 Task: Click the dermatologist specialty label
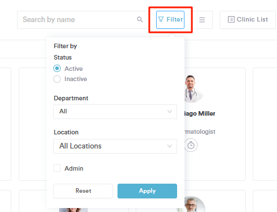(x=200, y=132)
